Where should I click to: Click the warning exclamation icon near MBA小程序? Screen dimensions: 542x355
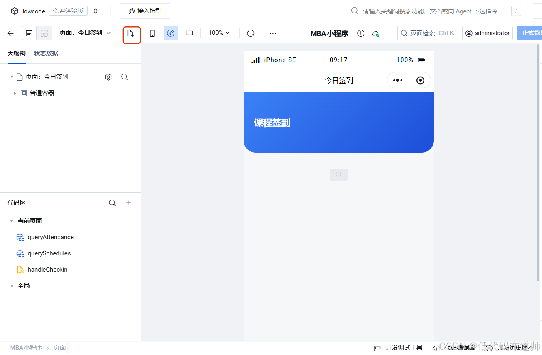[361, 33]
